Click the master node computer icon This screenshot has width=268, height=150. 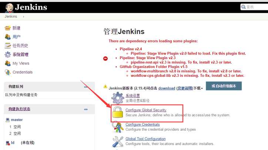[7, 120]
